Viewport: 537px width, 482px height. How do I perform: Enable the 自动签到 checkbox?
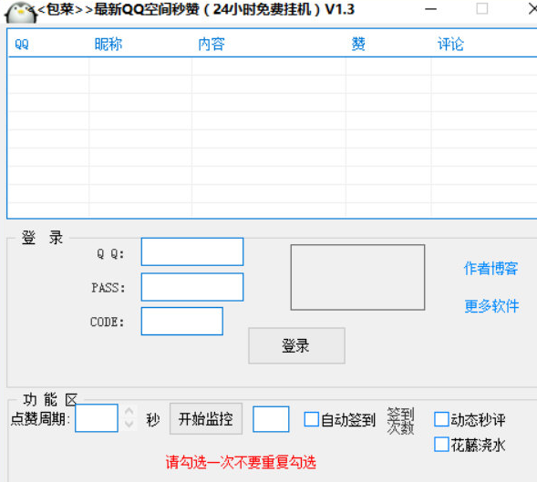pos(311,419)
